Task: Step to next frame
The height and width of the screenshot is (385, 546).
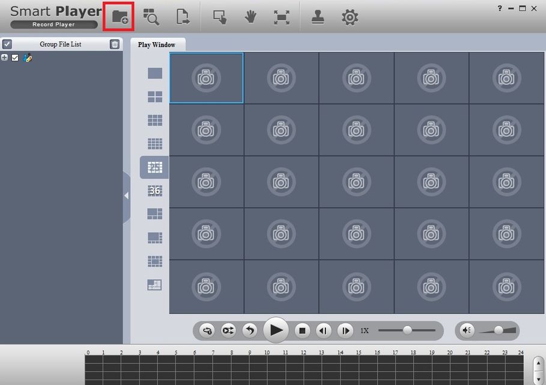Action: click(345, 331)
